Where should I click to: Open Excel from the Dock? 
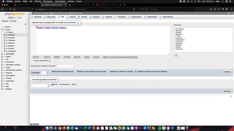tap(85, 128)
